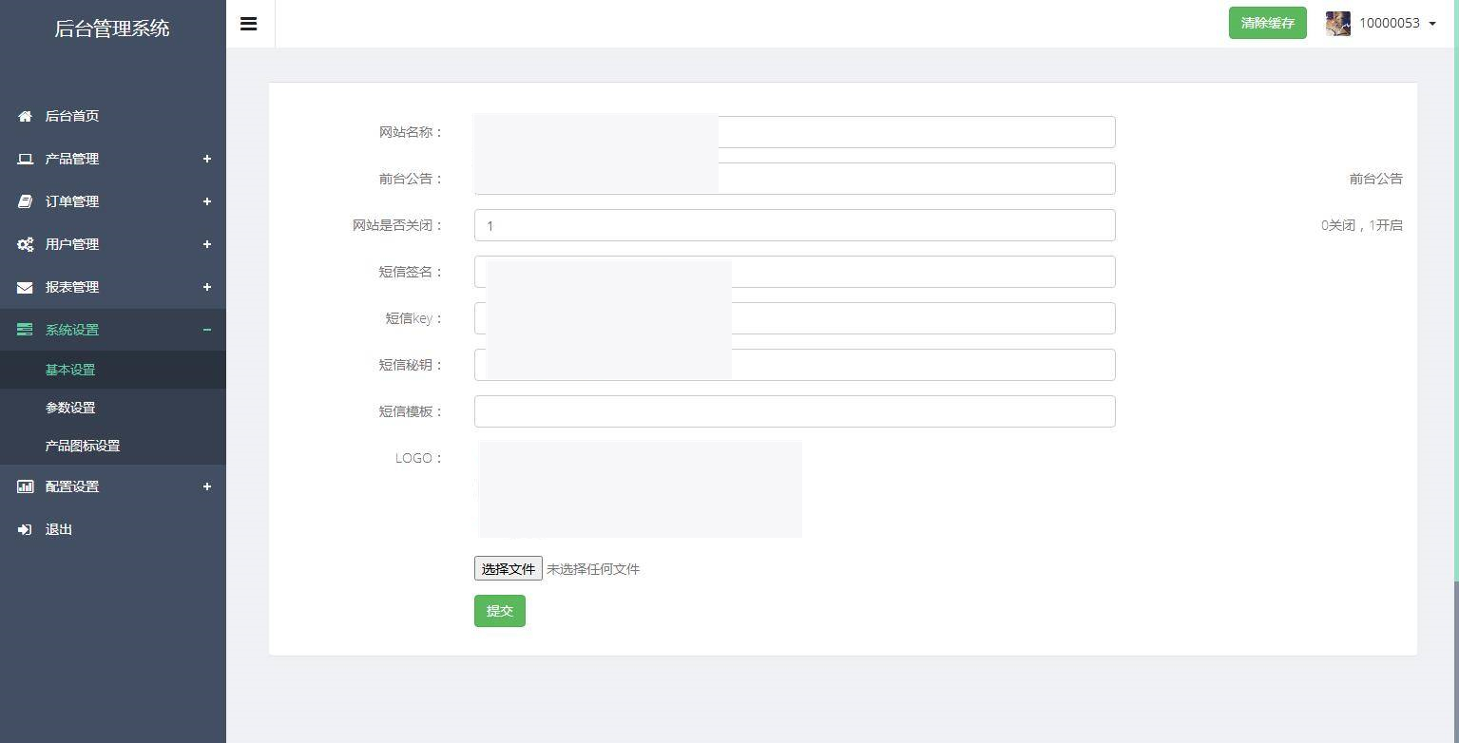This screenshot has height=743, width=1459.
Task: Open the 产品图标设置 submenu item
Action: point(83,446)
